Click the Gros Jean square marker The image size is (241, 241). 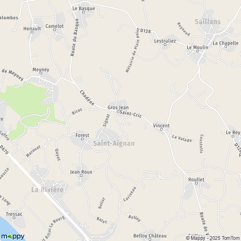coord(118,111)
